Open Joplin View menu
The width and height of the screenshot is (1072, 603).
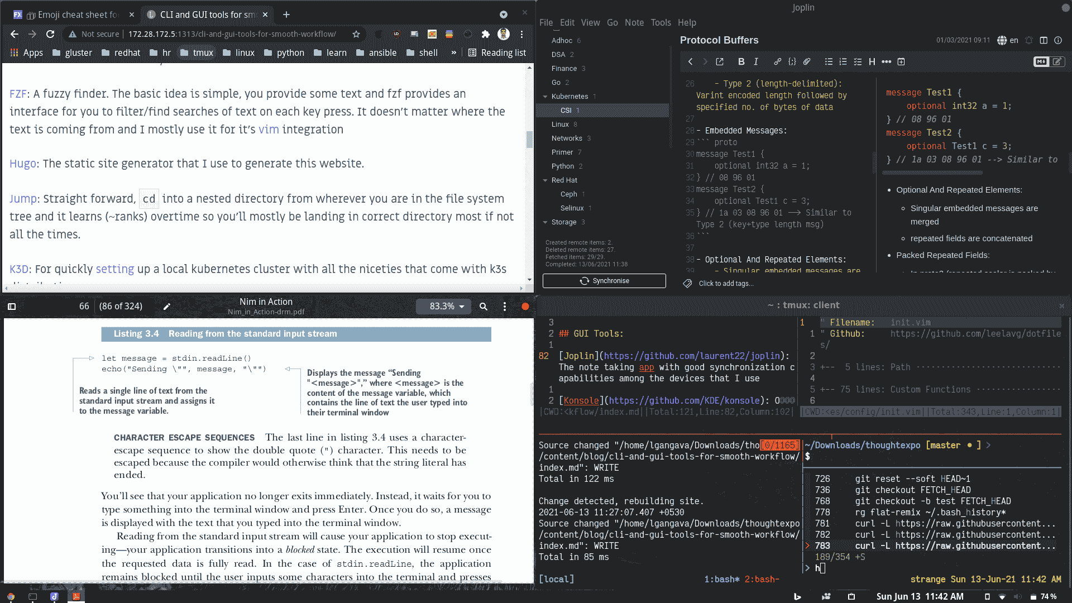coord(590,23)
